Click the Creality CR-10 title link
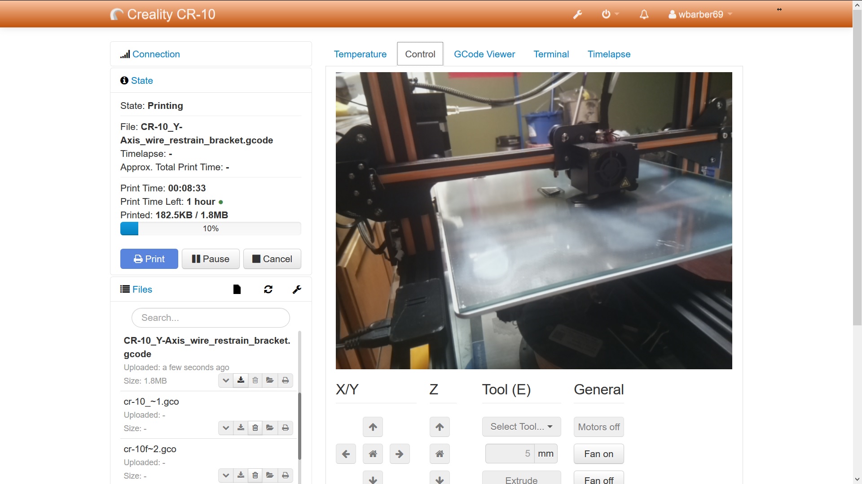This screenshot has height=484, width=862. pos(163,14)
